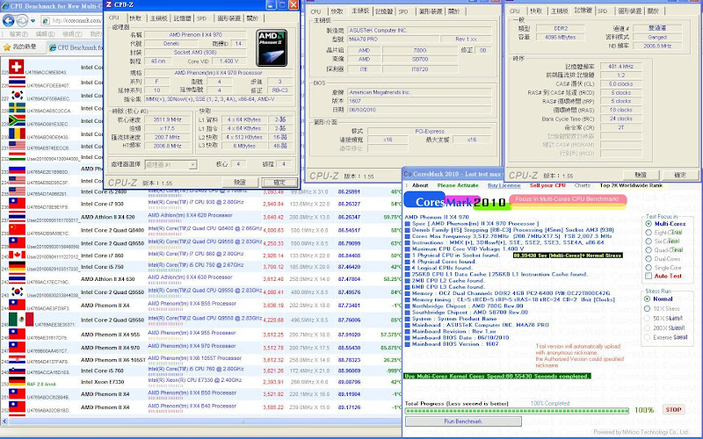This screenshot has height=439, width=703.
Task: Choose the Single-Core test focus option
Action: [648, 266]
